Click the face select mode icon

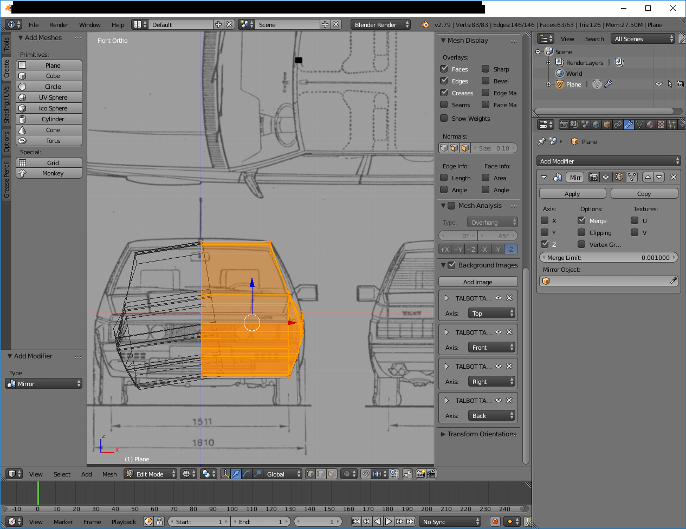[x=332, y=474]
